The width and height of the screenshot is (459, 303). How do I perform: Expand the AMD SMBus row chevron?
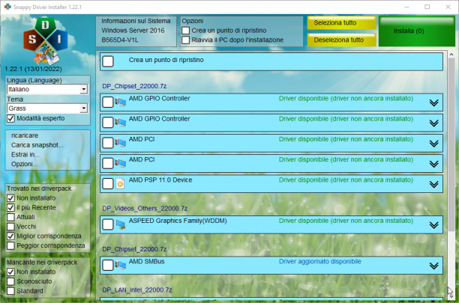click(x=433, y=266)
